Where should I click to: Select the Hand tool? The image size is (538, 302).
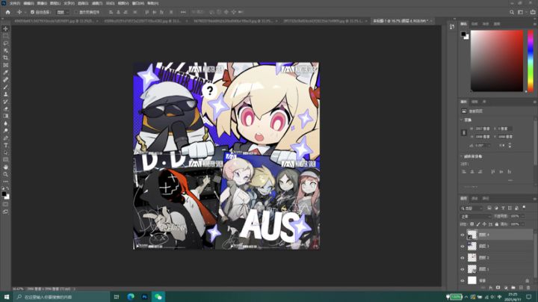coord(5,167)
